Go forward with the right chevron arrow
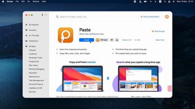195x109 pixels. tap(46, 15)
